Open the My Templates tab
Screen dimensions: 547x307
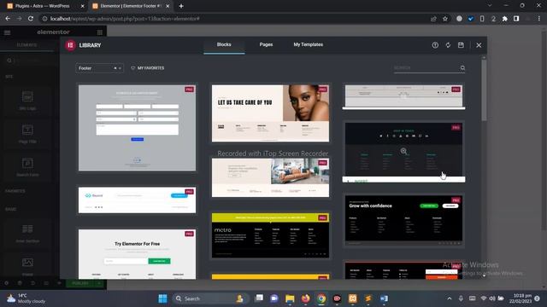coord(308,44)
